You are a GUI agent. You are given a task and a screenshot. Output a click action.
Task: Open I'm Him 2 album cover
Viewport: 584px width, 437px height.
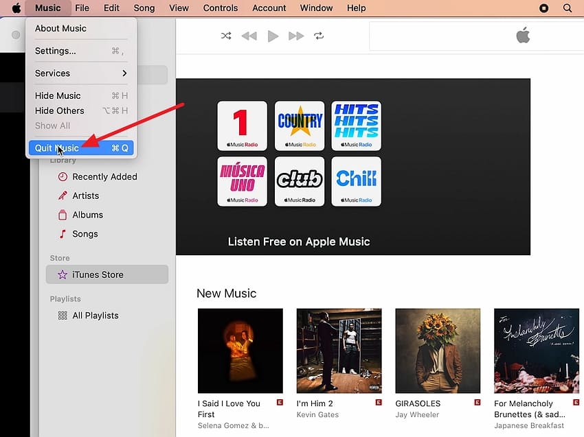pos(339,351)
